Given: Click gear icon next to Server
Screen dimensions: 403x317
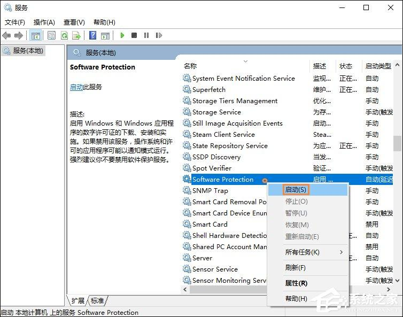Looking at the screenshot, I should tap(187, 258).
